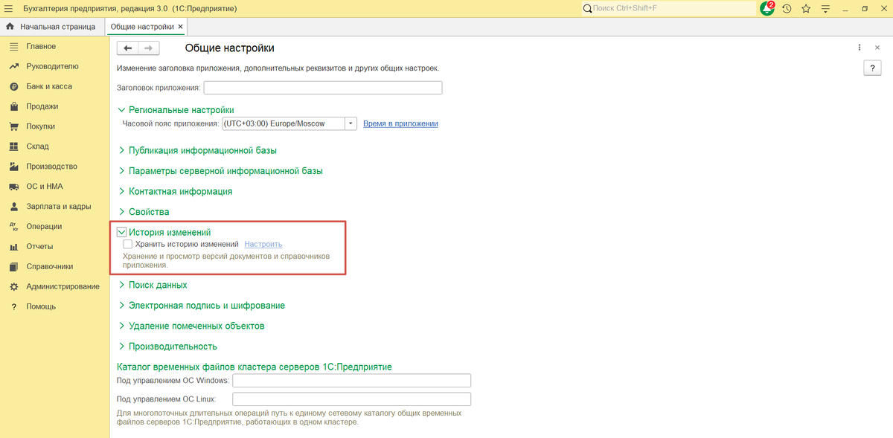This screenshot has height=438, width=893.
Task: Click Главное section icon in sidebar
Action: tap(13, 46)
